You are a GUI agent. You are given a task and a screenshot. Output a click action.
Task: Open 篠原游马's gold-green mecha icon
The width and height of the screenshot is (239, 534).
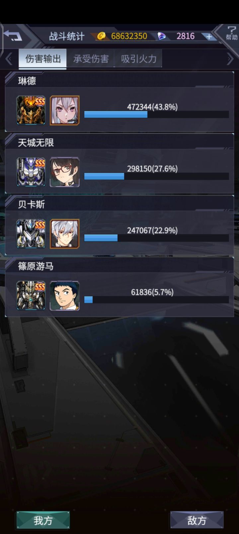pyautogui.click(x=31, y=295)
